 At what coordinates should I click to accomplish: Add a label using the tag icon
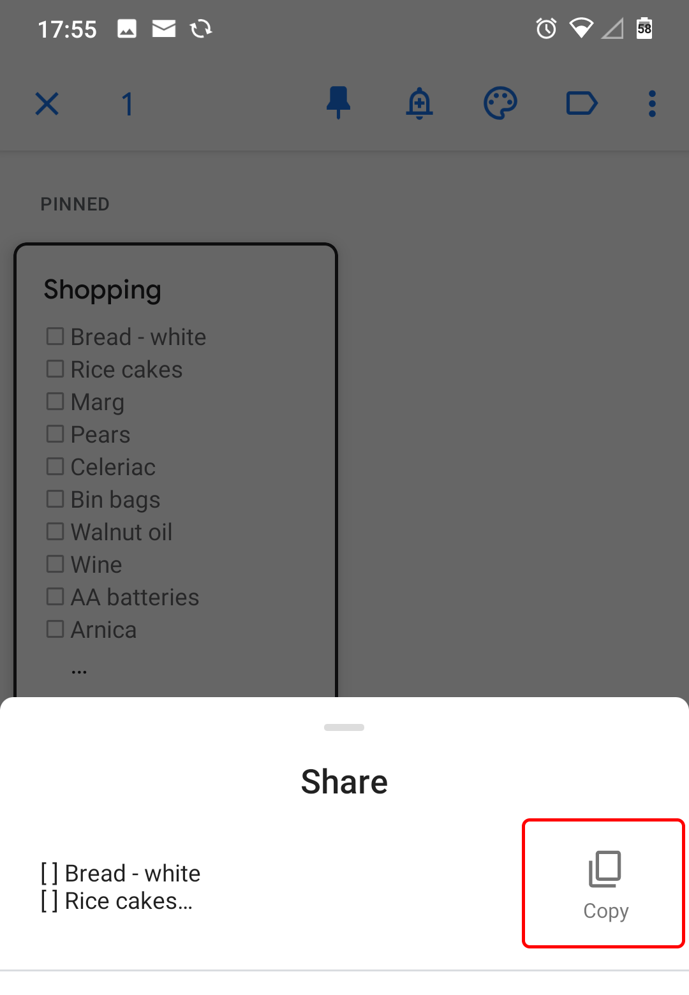(x=582, y=103)
